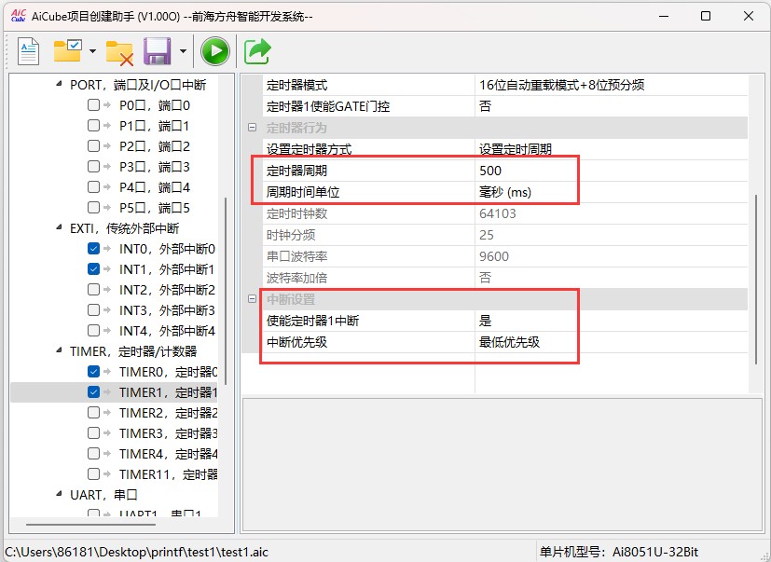This screenshot has height=562, width=771.
Task: Click the 使能定时器1中断 property label
Action: (x=312, y=321)
